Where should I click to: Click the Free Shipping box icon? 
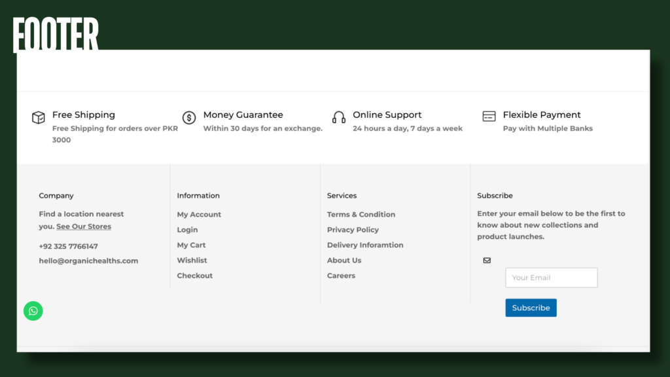click(x=39, y=118)
